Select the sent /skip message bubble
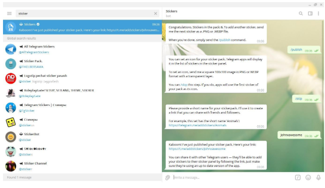This screenshot has height=188, width=325. 306,99
